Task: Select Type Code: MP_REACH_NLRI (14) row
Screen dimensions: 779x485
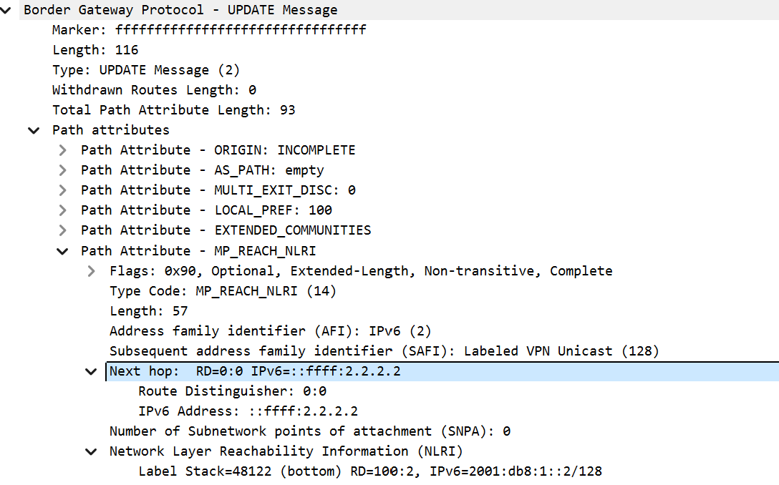Action: (x=223, y=291)
